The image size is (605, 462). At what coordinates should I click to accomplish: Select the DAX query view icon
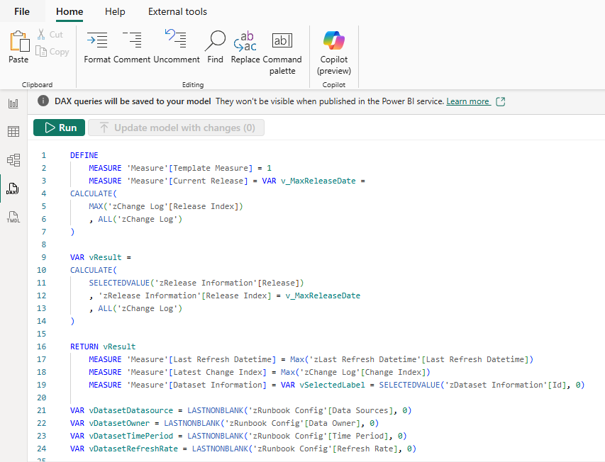click(13, 189)
